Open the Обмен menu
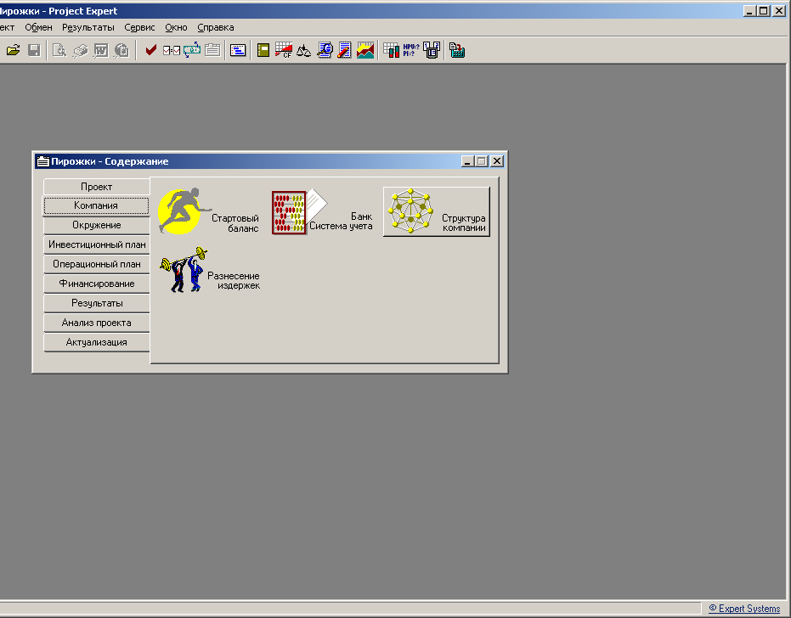 38,27
